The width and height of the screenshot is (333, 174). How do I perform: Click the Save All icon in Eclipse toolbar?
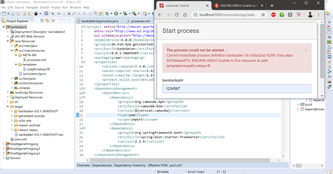18,13
